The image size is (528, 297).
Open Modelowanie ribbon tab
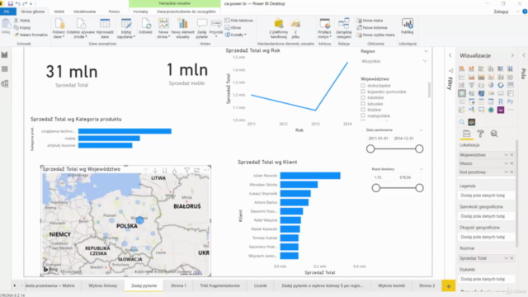(x=85, y=12)
